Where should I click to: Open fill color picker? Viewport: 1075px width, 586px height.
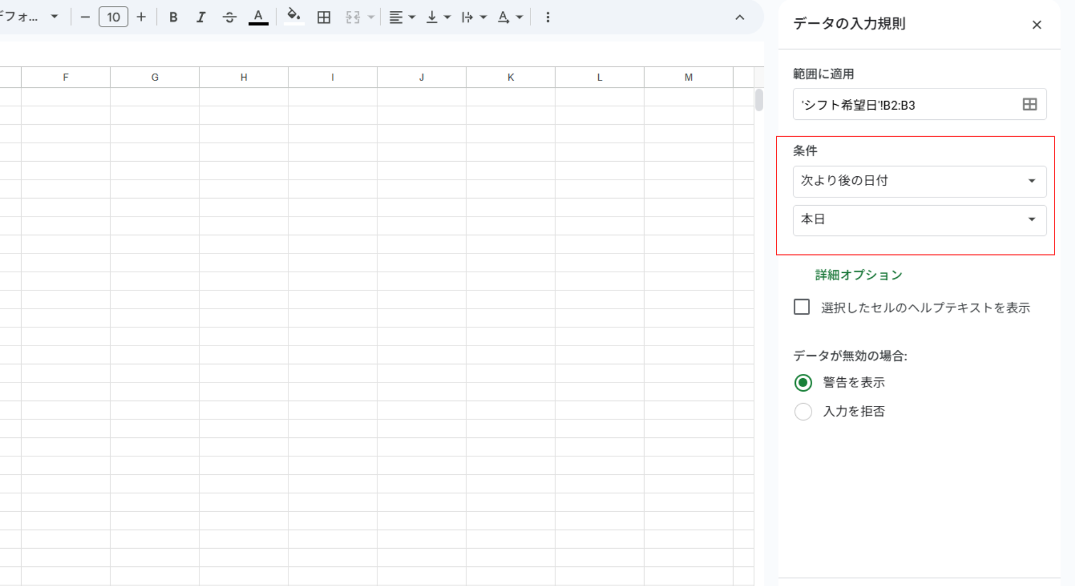tap(294, 17)
